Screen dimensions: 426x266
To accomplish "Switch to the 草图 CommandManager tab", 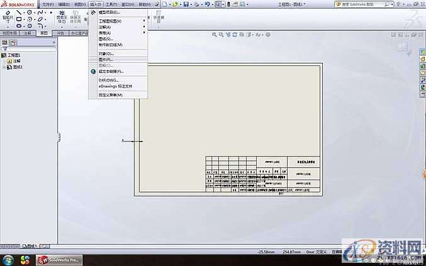I will coord(44,33).
